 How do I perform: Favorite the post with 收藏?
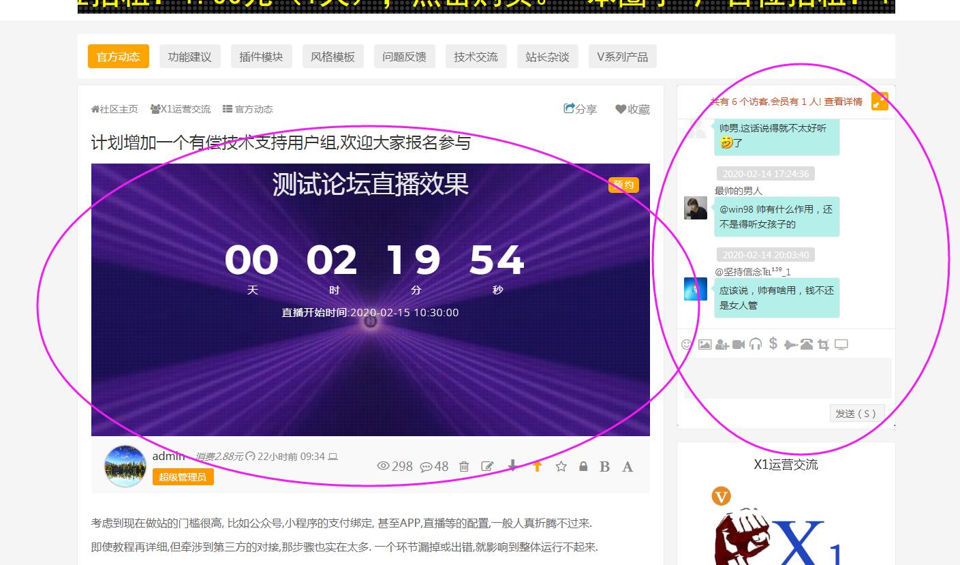(x=632, y=109)
